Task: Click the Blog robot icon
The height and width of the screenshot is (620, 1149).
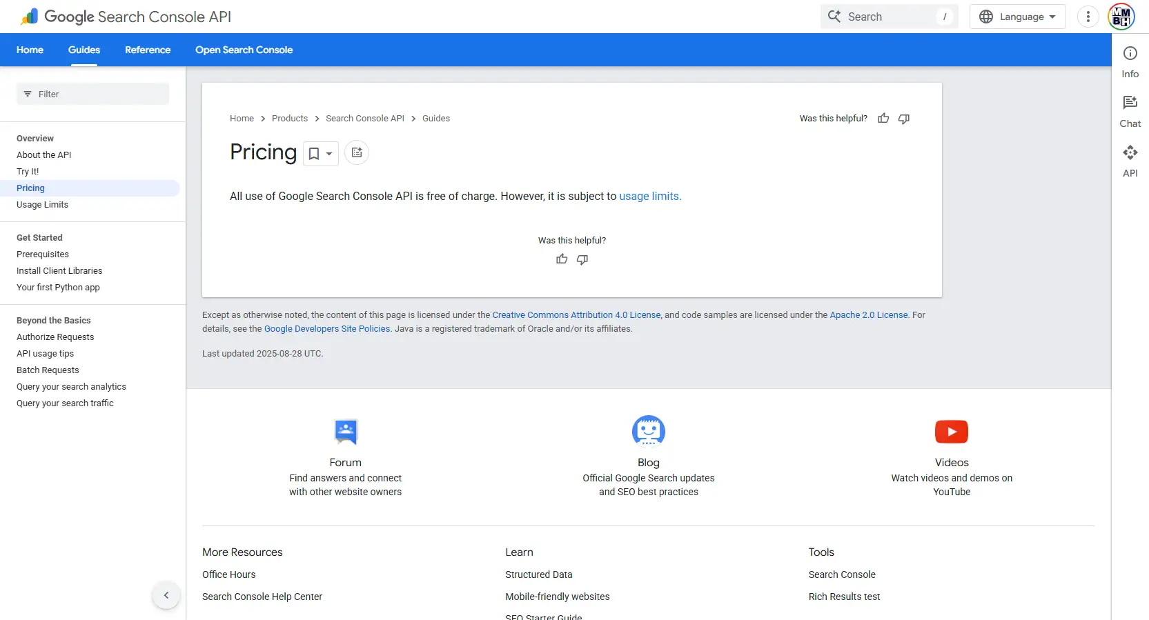Action: (648, 432)
